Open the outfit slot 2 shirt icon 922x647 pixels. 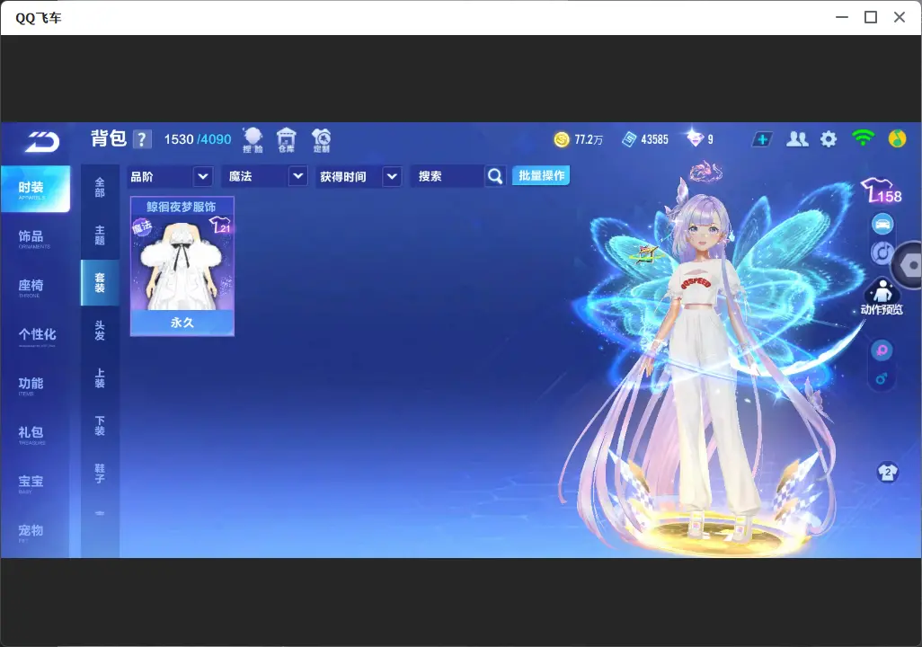(x=887, y=473)
